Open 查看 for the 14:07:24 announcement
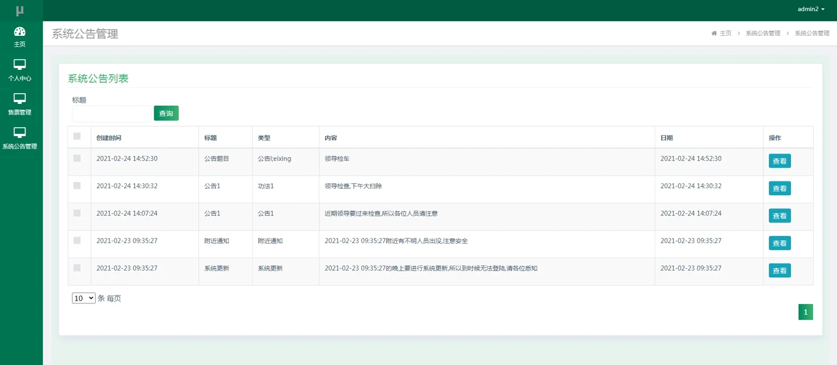 (780, 216)
